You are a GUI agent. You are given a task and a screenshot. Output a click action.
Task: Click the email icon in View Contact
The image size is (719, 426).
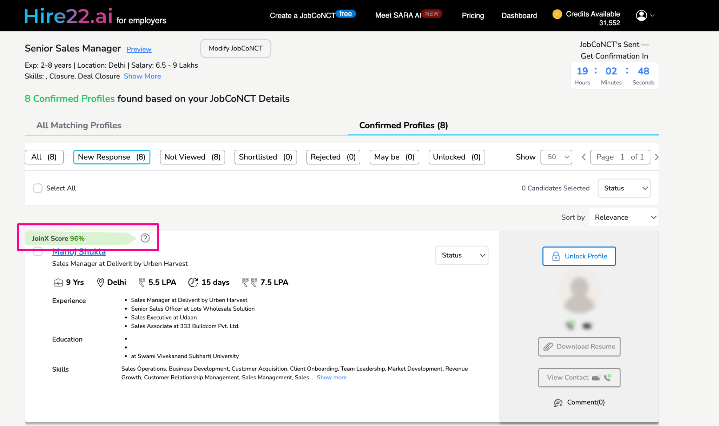pos(597,378)
